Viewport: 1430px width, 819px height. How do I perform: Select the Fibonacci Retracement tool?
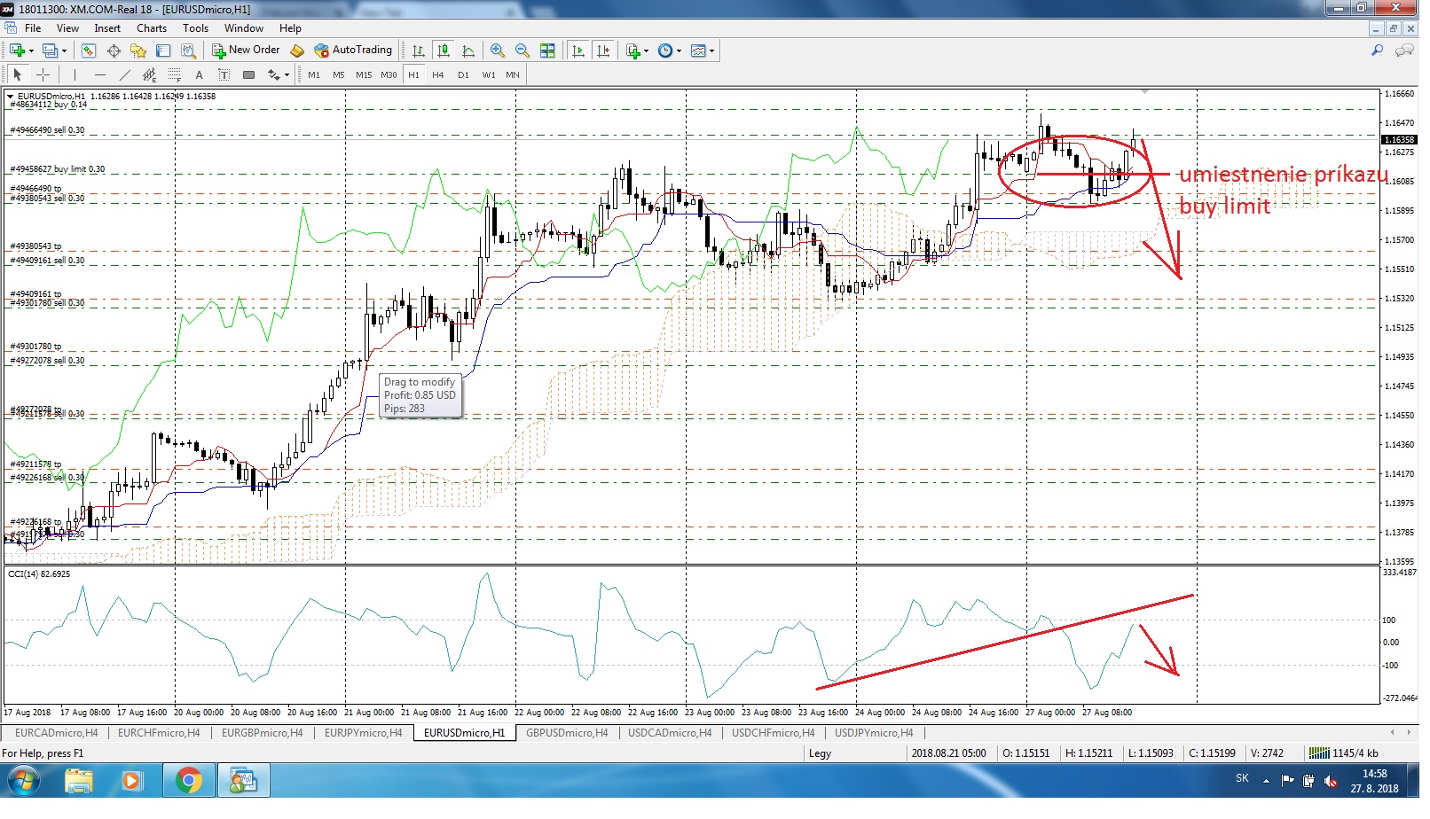click(174, 74)
